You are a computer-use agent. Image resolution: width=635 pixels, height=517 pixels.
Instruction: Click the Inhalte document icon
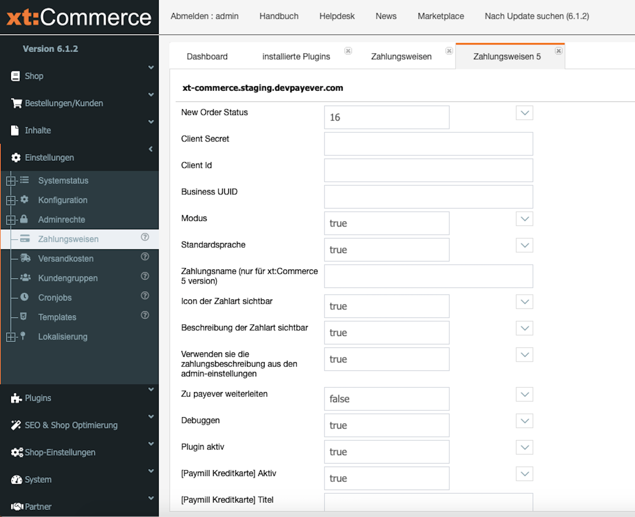click(15, 130)
